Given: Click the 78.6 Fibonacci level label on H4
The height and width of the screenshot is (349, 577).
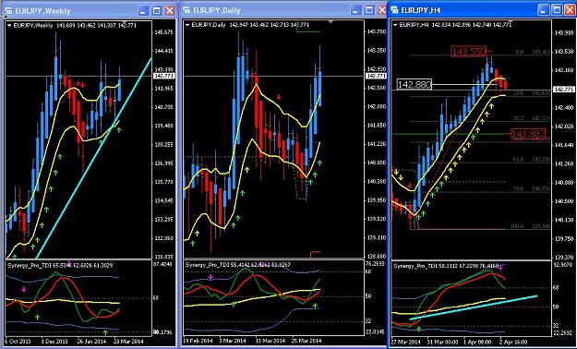Looking at the screenshot, I should point(518,188).
